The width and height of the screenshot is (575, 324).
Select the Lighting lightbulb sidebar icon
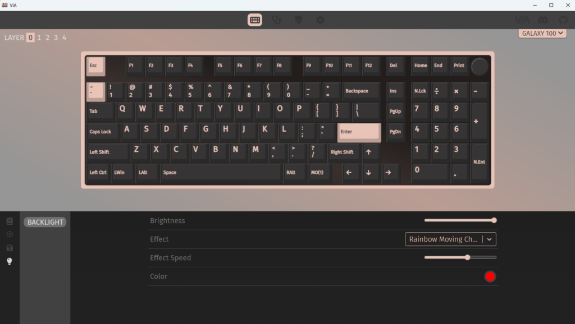coord(10,261)
